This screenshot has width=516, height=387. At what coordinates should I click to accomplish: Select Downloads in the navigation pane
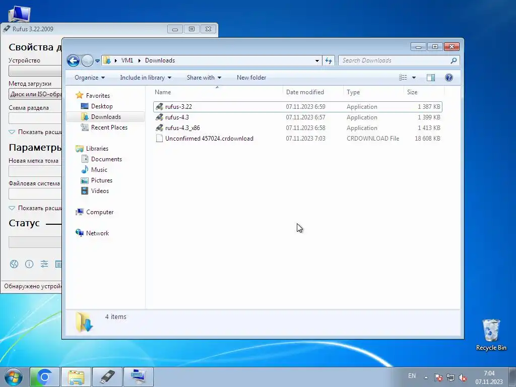(x=106, y=117)
